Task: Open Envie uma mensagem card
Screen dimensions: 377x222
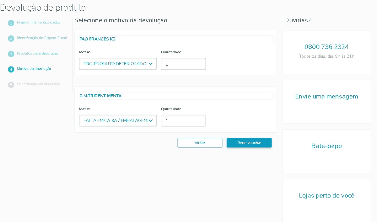Action: 326,97
